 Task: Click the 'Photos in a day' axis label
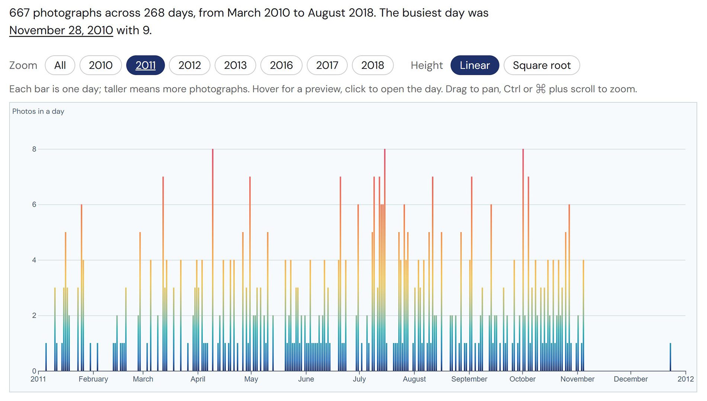(x=38, y=111)
